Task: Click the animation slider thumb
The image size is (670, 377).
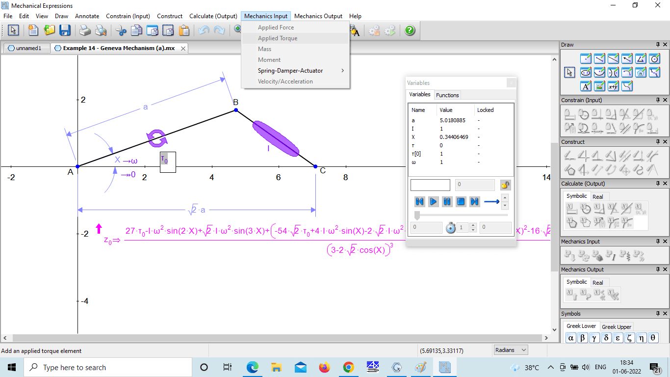Action: pos(417,215)
